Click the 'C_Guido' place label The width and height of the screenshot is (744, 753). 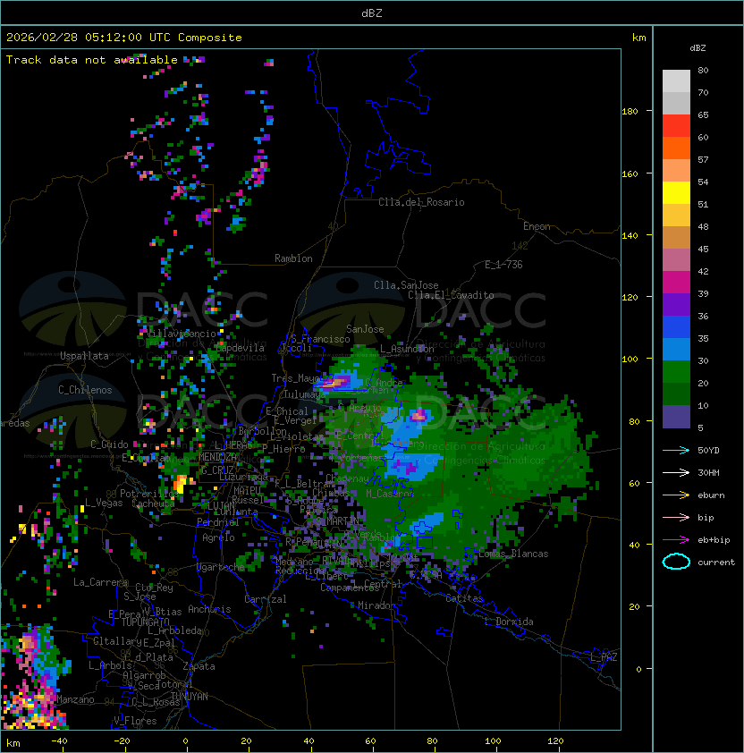click(109, 444)
